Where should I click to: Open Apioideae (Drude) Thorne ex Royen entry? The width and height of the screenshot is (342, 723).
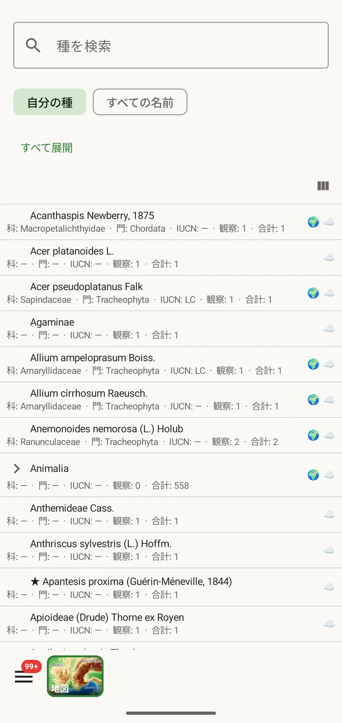click(171, 624)
